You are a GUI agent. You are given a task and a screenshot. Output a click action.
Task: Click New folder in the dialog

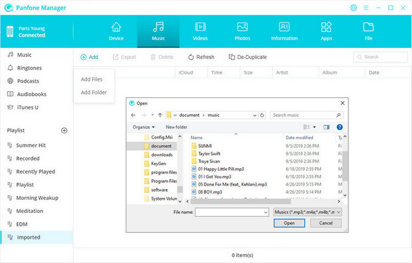tap(177, 127)
